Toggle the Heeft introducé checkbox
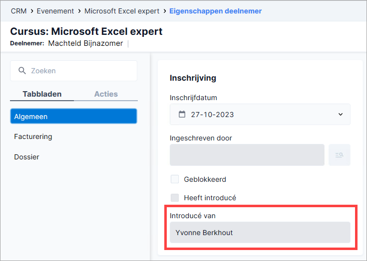This screenshot has height=261, width=367. tap(175, 198)
